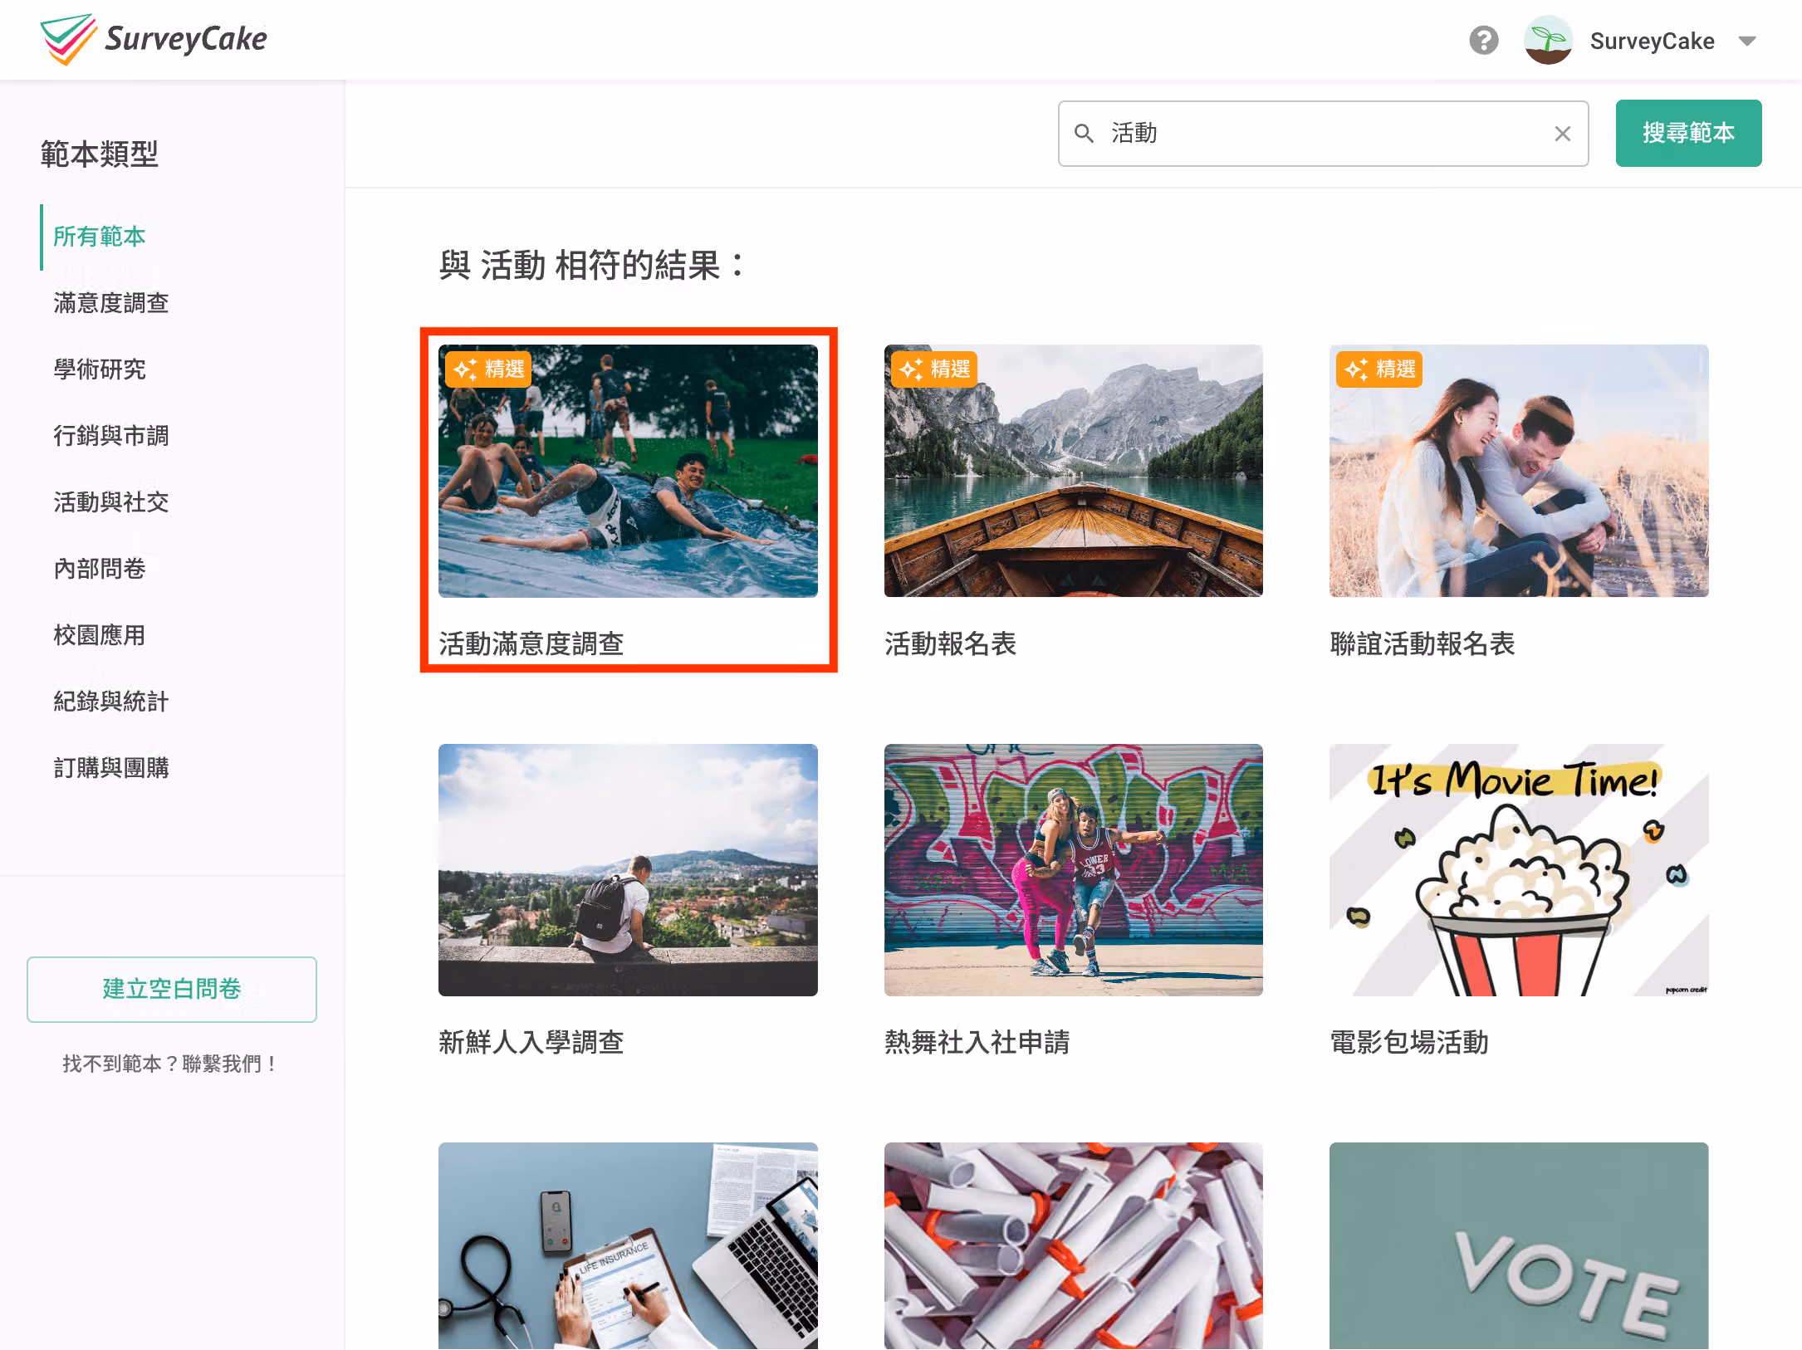Select 所有範本 category

pos(100,237)
